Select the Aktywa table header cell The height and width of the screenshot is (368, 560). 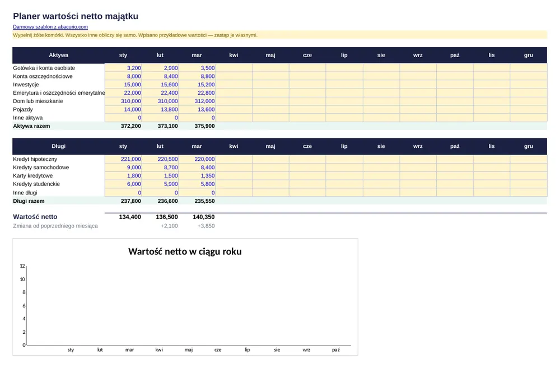point(59,55)
